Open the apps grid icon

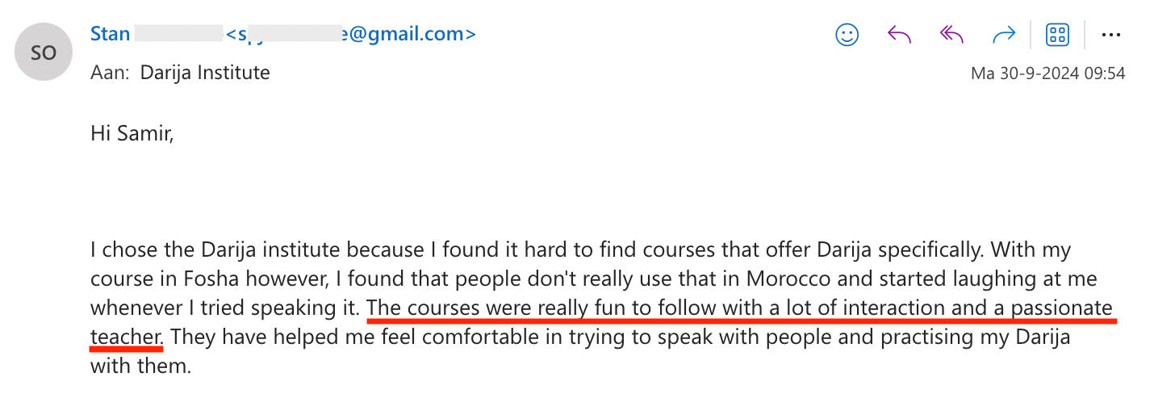(1057, 35)
